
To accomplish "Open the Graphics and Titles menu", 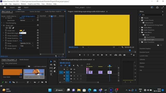I will [34, 4].
